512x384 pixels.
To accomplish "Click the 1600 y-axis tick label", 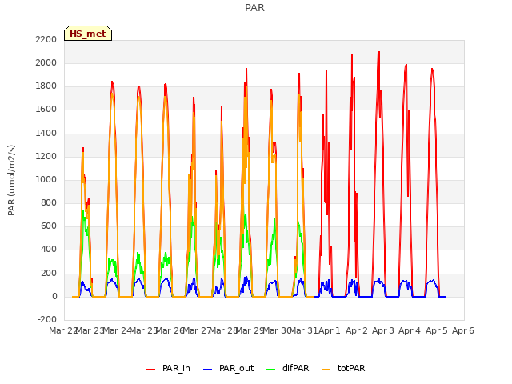I will tap(46, 110).
